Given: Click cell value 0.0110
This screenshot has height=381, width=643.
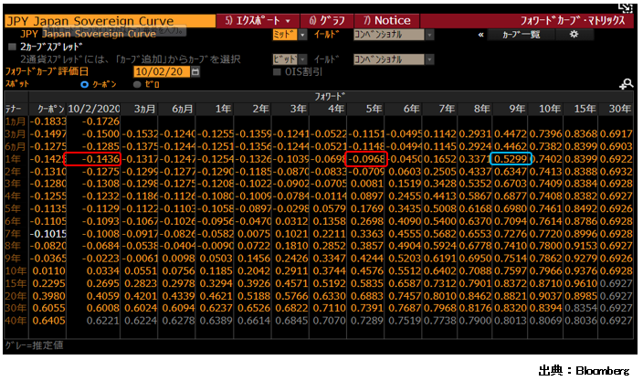Looking at the screenshot, I should [x=48, y=270].
